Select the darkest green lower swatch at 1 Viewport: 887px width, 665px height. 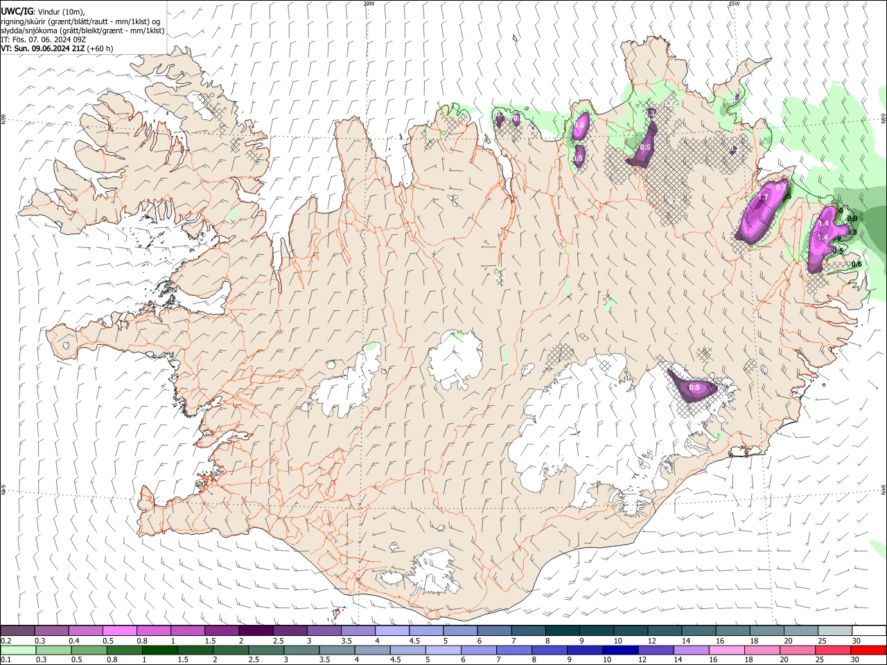point(160,650)
